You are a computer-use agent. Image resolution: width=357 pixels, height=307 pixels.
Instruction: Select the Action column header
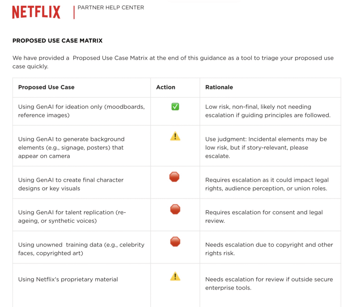pyautogui.click(x=166, y=87)
